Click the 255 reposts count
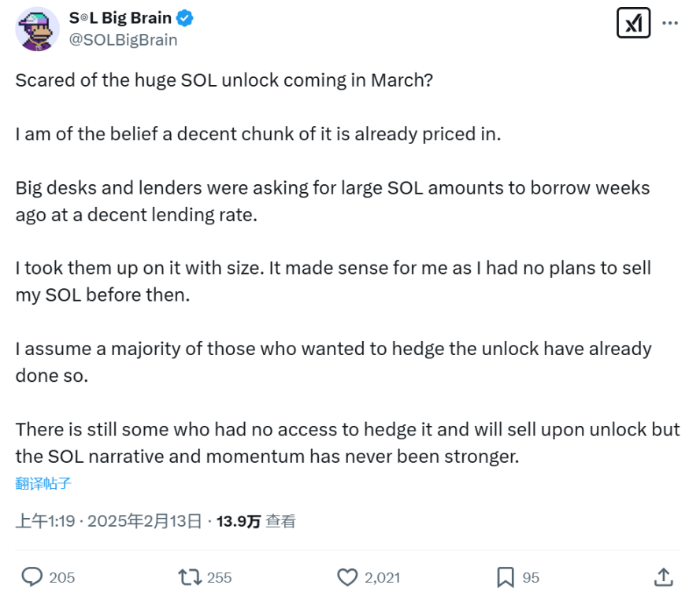The width and height of the screenshot is (689, 596). click(x=219, y=577)
